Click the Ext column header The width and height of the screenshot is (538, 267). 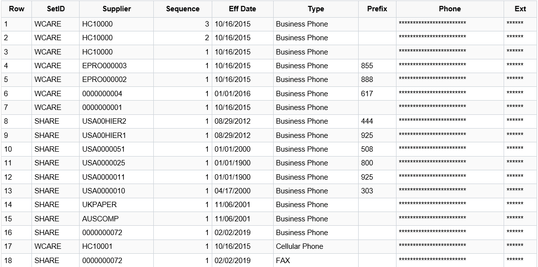(x=520, y=9)
